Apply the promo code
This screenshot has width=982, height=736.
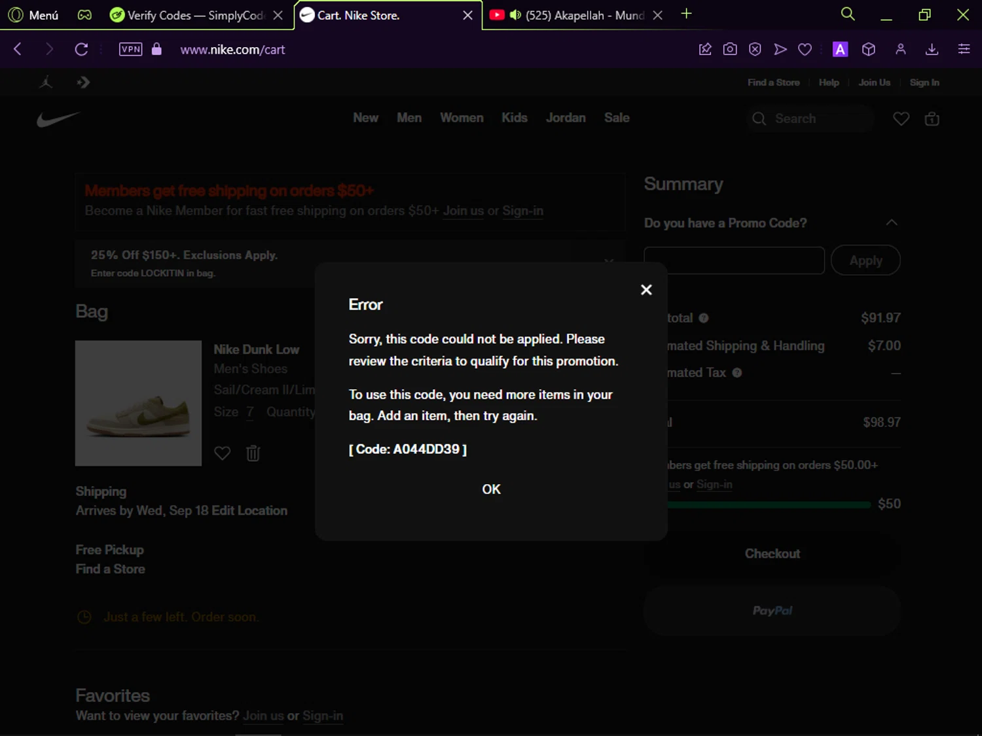865,260
